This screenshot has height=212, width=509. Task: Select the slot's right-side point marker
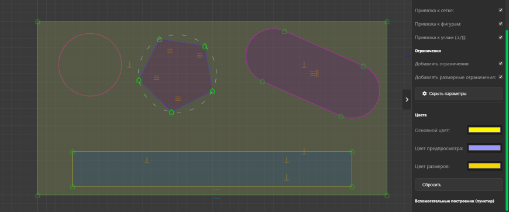pos(363,66)
